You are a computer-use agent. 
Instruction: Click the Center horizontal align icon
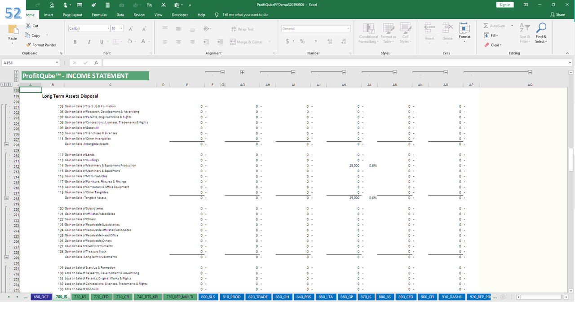(179, 42)
